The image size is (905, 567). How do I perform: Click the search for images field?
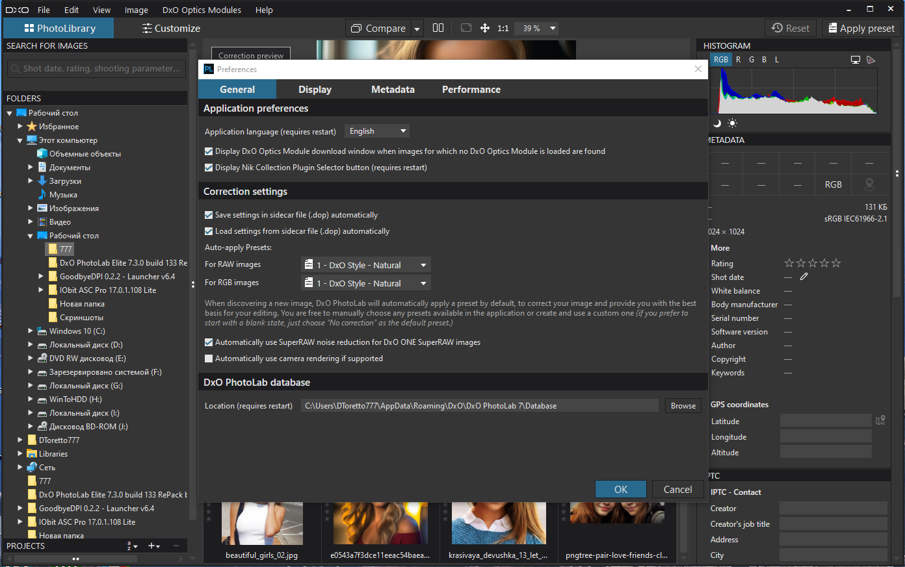click(x=96, y=68)
